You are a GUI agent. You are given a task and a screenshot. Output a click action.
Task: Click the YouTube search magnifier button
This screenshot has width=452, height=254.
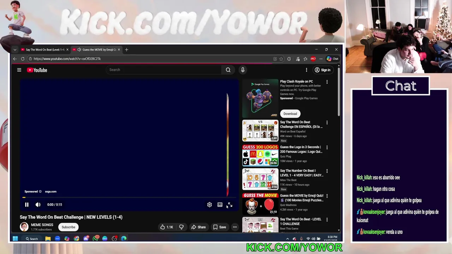coord(228,70)
